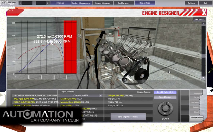Viewport: 213px width, 132px height.
Task: Open the Car Manager
Action: pyautogui.click(x=123, y=3)
